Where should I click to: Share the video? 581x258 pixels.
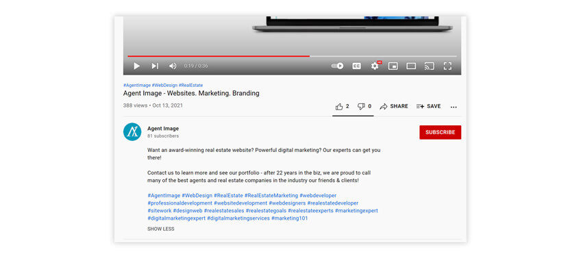point(394,107)
